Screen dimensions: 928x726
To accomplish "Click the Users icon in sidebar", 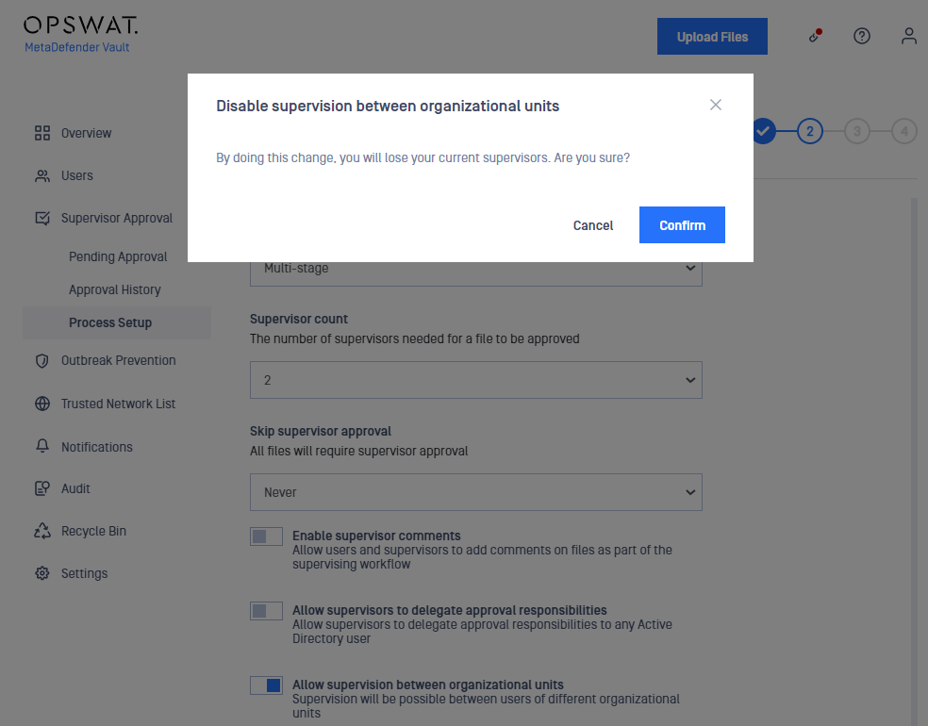I will coord(42,175).
